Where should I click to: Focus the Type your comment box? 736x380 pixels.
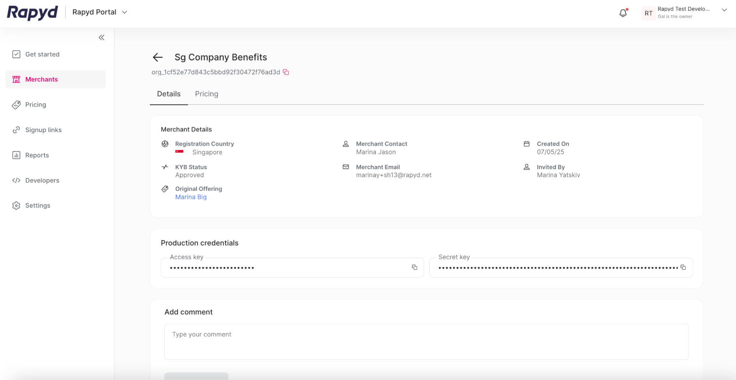point(426,342)
